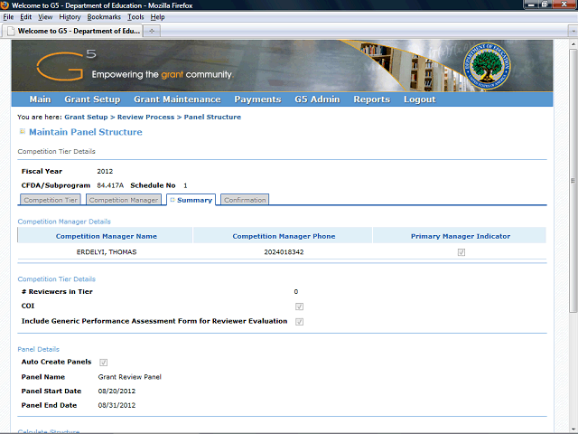Click the vertical scrollbar thumb

click(x=573, y=181)
